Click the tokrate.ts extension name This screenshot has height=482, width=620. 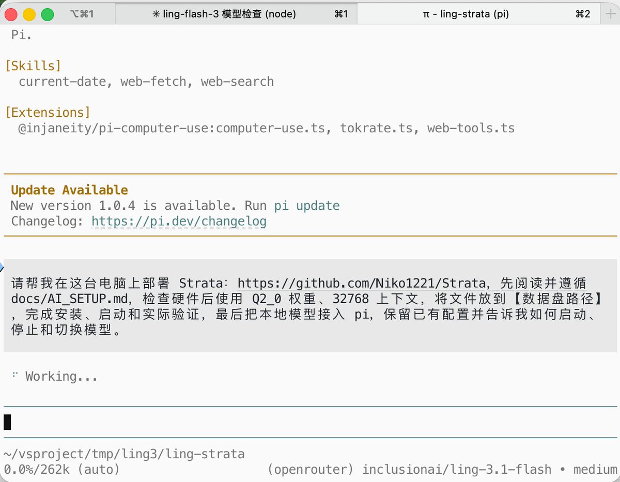click(376, 128)
